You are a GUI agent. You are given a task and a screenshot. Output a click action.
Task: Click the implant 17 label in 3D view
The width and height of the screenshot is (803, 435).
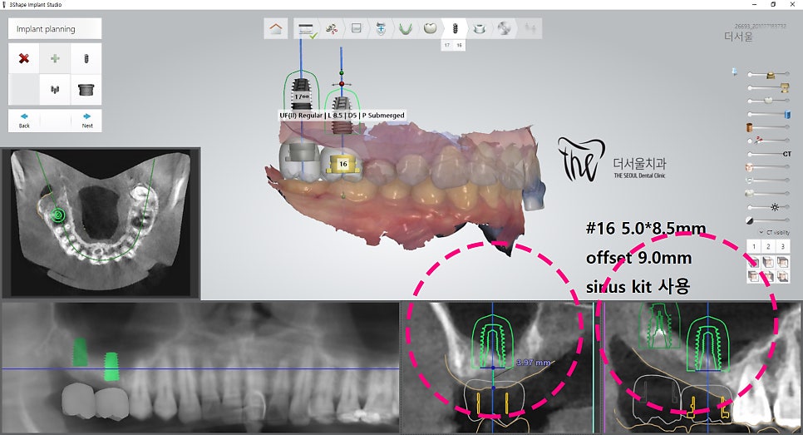click(302, 96)
